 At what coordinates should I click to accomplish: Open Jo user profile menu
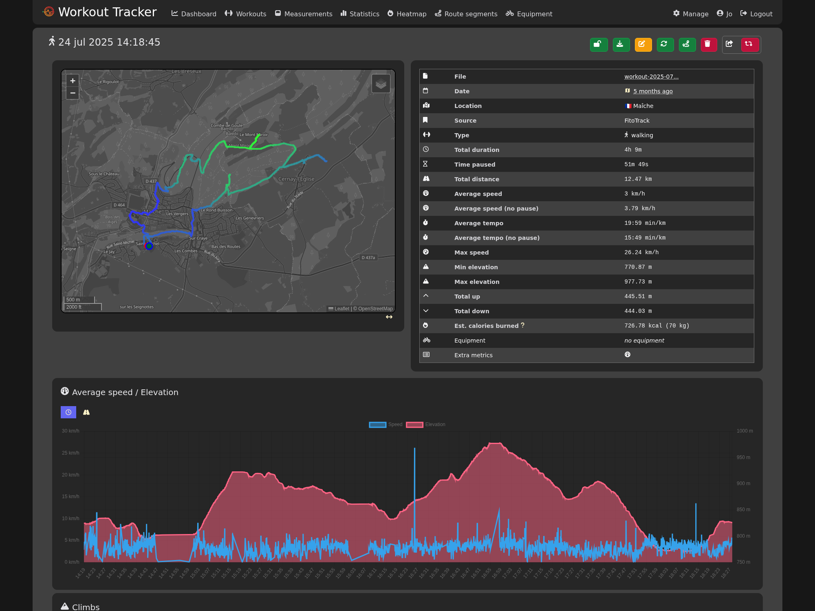click(x=725, y=14)
